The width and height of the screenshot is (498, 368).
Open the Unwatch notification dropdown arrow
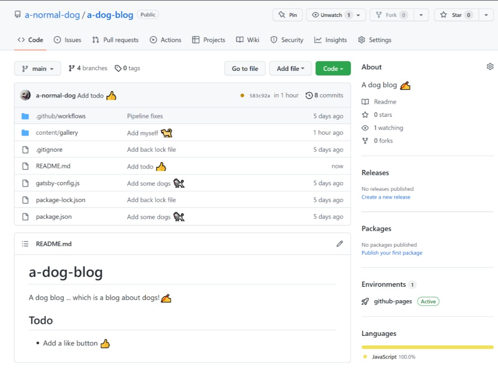click(359, 15)
